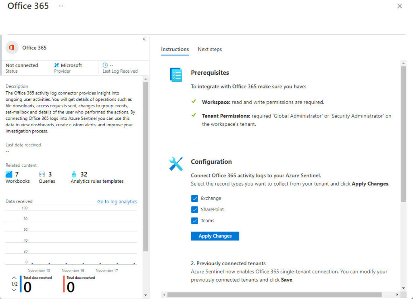The height and width of the screenshot is (299, 413).
Task: Go to next data legend page with down chevron
Action: 14,290
